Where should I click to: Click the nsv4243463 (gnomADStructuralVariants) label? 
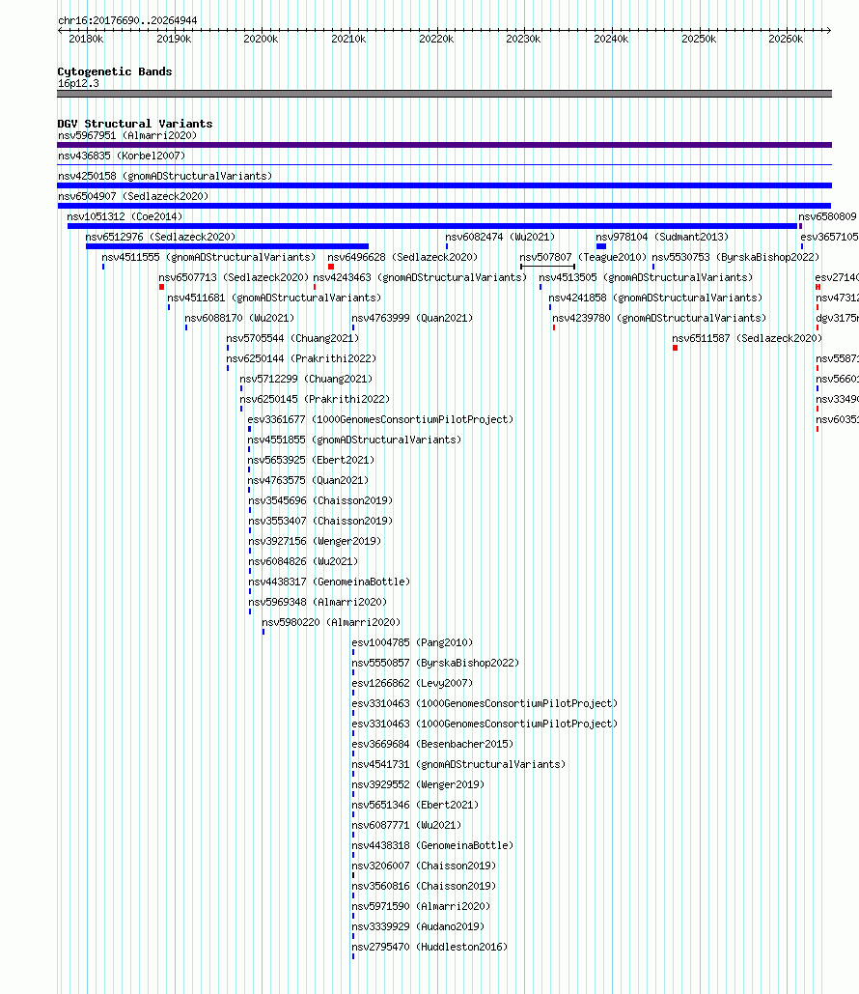point(420,277)
